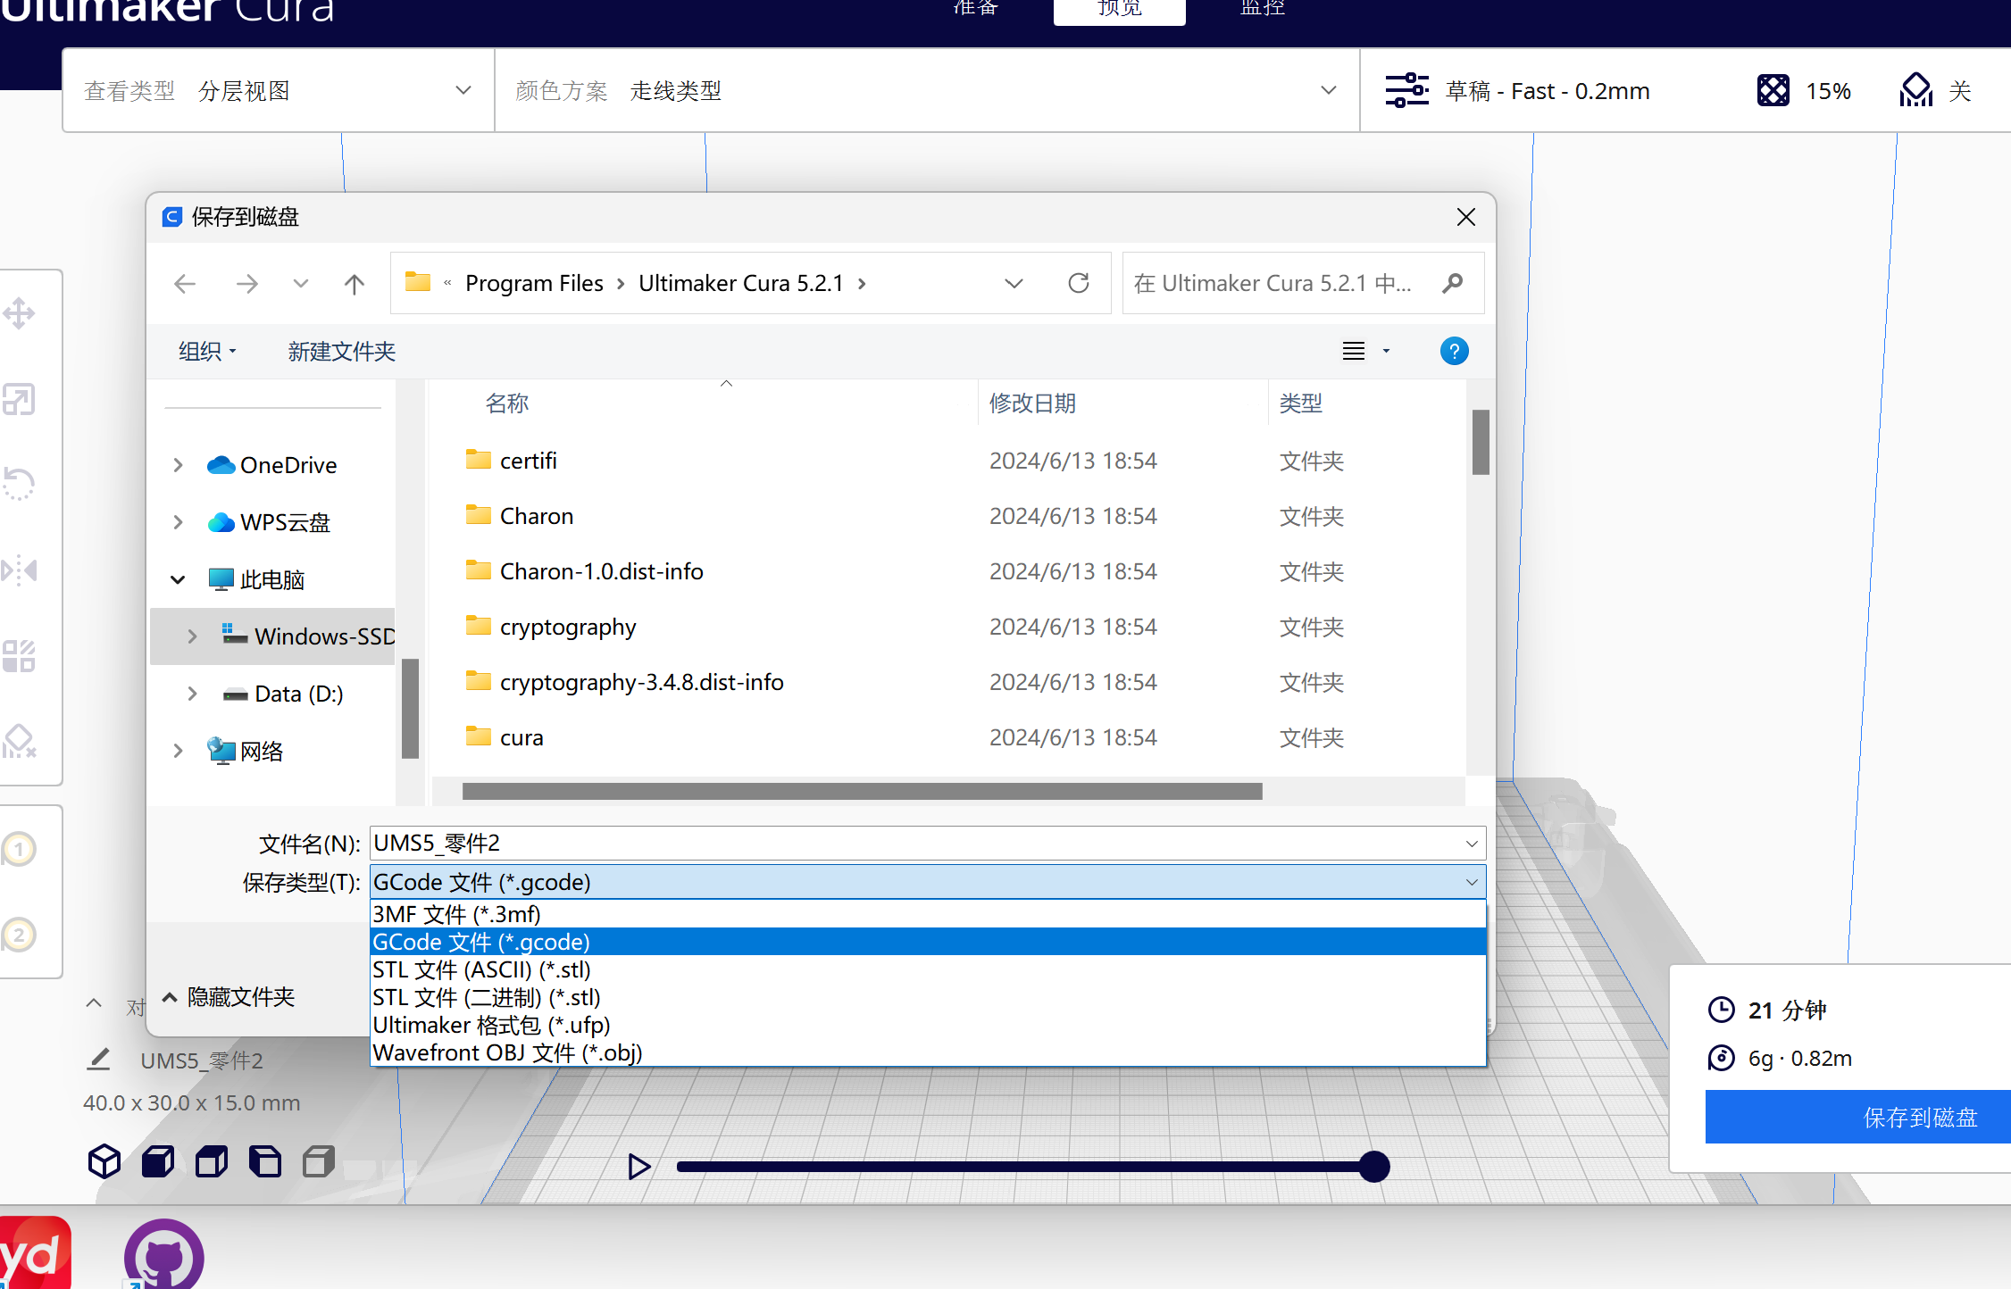Open GitHub Desktop from the taskbar
Screen dimensions: 2011x1289
(164, 1254)
